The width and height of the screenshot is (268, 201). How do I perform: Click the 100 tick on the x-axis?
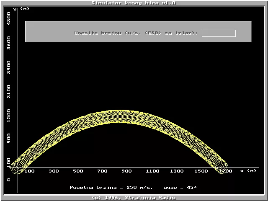point(29,171)
